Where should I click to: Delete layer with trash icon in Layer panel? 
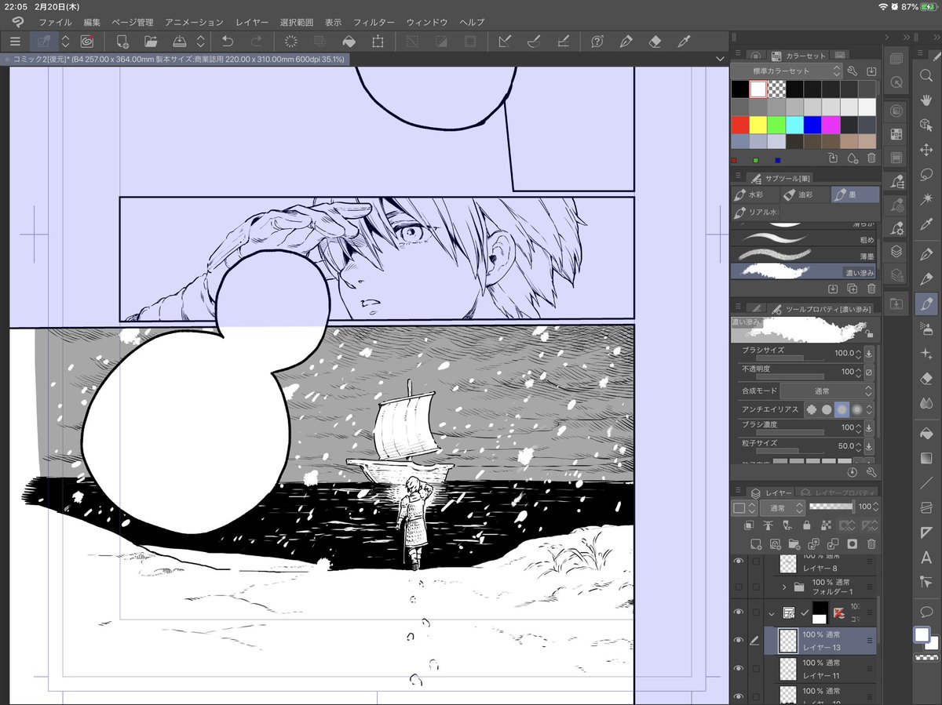871,543
